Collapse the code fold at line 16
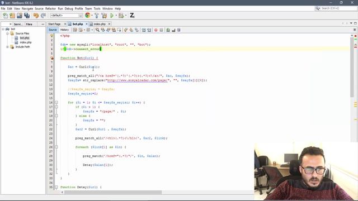The image size is (358, 201). point(56,103)
